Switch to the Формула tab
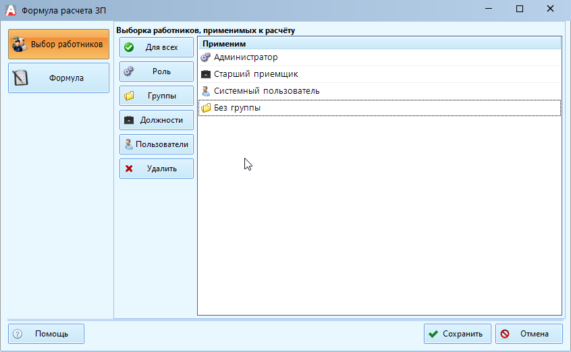Screen dimensions: 571x352 coord(58,78)
